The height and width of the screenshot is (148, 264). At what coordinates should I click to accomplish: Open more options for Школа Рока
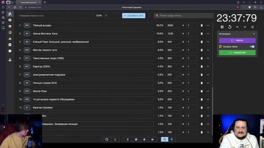tap(208, 91)
